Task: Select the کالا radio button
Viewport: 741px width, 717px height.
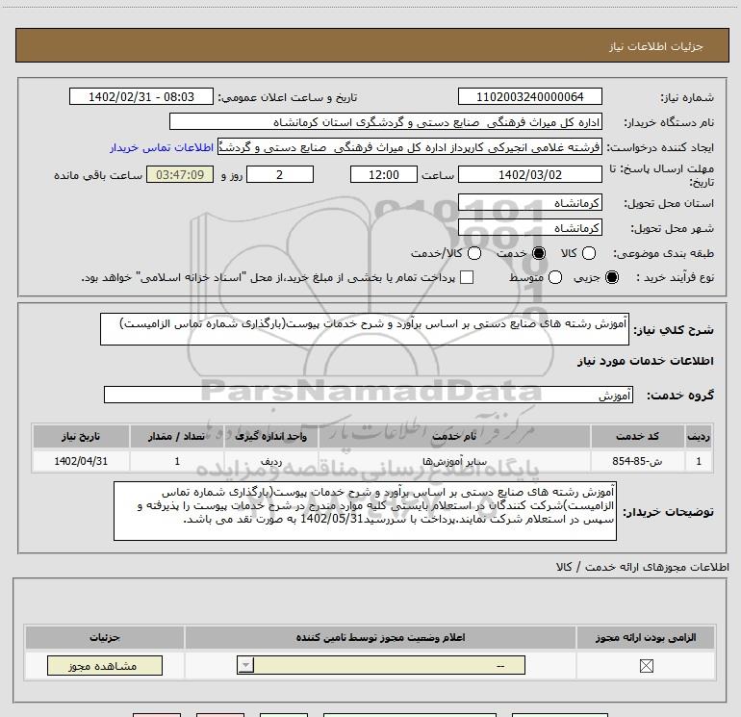Action: click(589, 253)
